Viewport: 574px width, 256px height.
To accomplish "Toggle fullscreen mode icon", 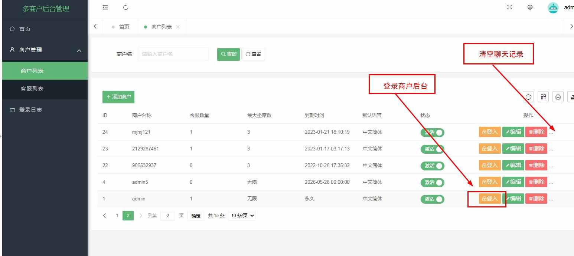I will [x=510, y=7].
